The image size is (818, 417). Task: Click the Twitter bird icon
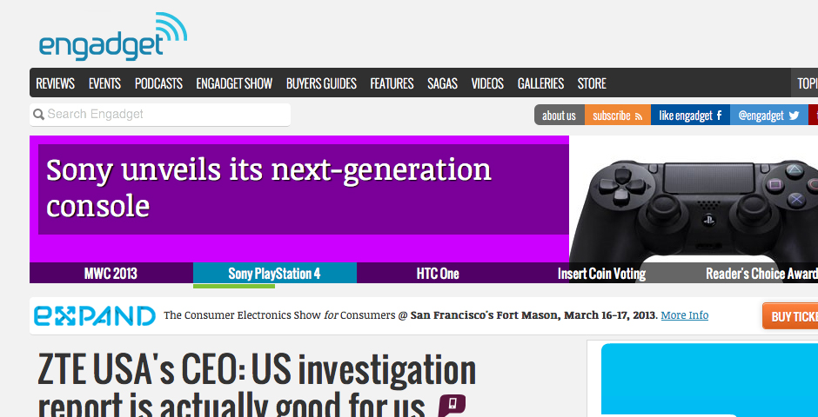pyautogui.click(x=794, y=116)
